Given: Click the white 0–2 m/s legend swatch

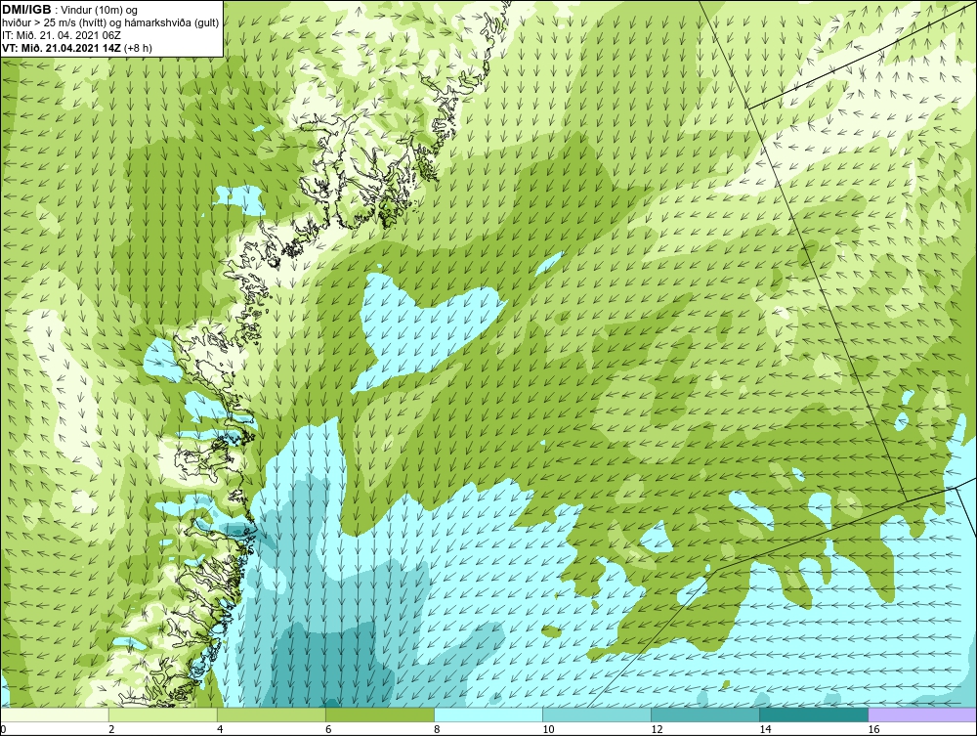Looking at the screenshot, I should [54, 714].
